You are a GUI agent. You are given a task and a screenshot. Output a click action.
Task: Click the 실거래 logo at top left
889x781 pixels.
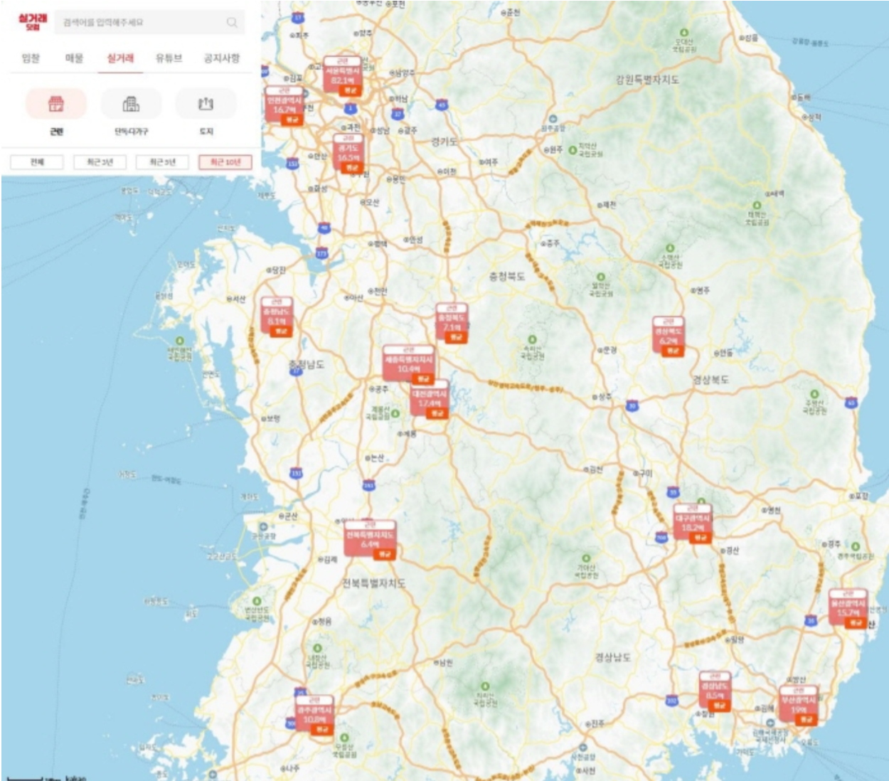(x=33, y=21)
